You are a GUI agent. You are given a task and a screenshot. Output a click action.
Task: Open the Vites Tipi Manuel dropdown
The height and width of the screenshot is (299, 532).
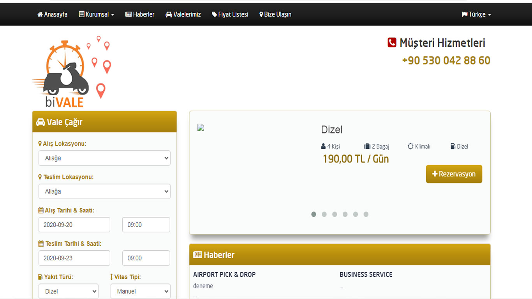[x=141, y=291]
